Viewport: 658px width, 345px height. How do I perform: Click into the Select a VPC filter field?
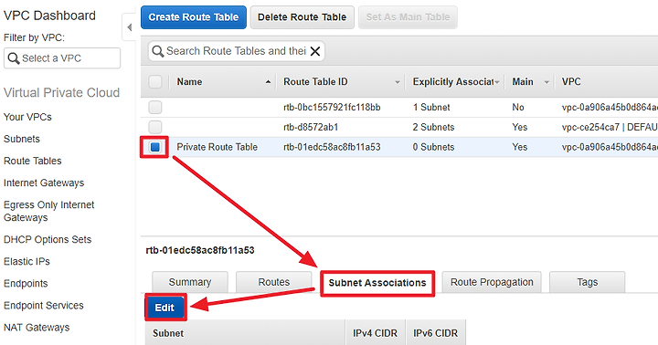pos(62,58)
